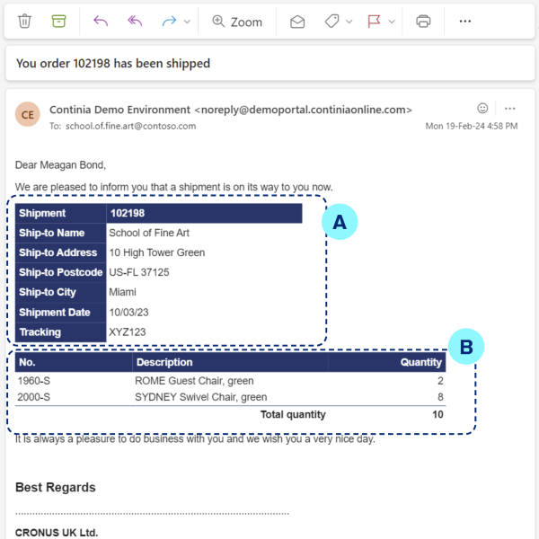Click the city value Miami
The height and width of the screenshot is (539, 539).
tap(123, 292)
